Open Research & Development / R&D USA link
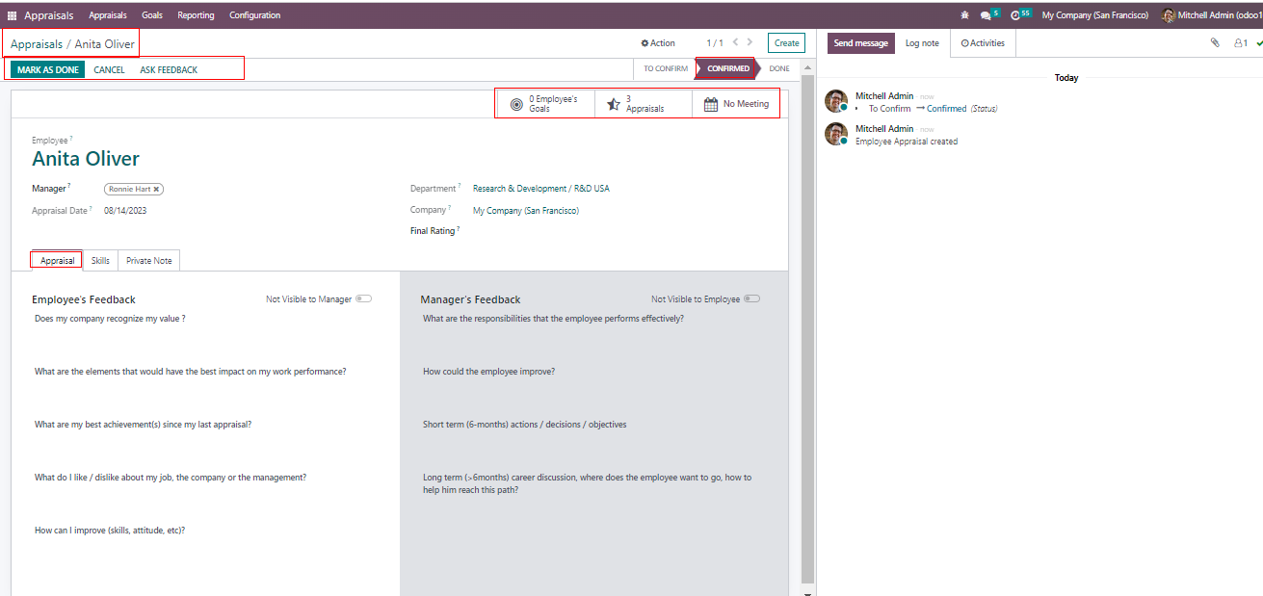The image size is (1263, 596). pyautogui.click(x=541, y=189)
